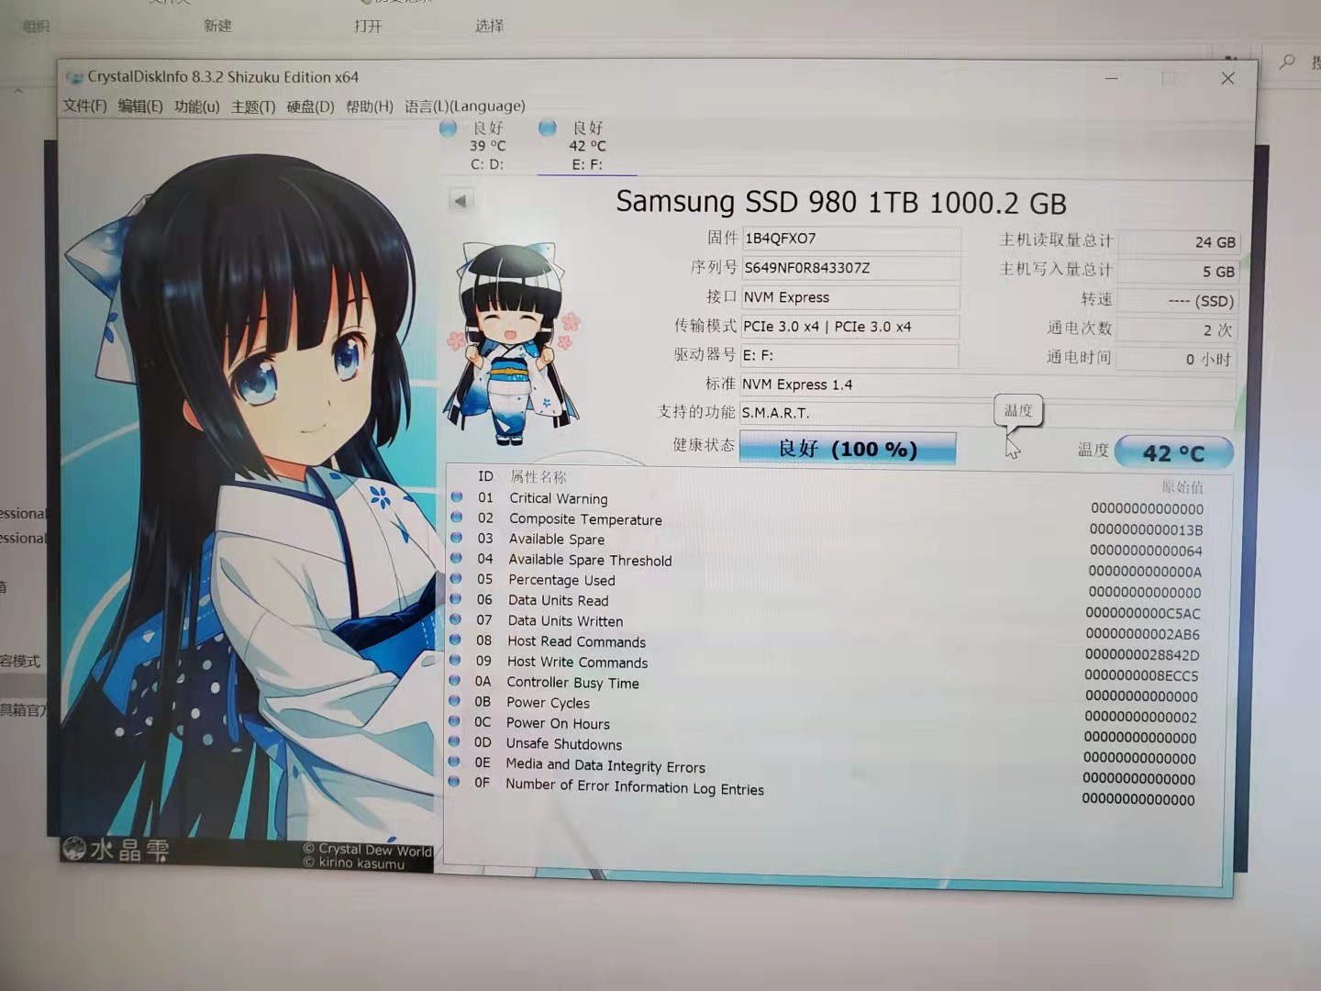Select the Data Units Written attribute name
The height and width of the screenshot is (991, 1321).
tap(565, 621)
